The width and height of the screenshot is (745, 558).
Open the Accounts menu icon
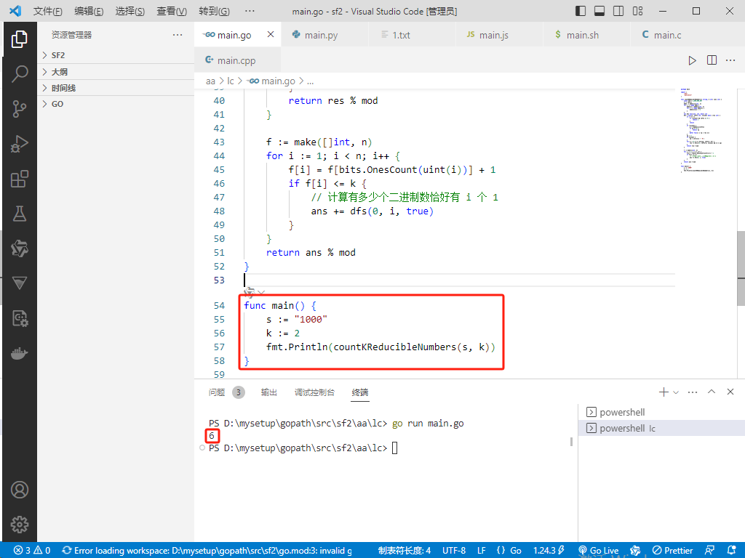(20, 490)
